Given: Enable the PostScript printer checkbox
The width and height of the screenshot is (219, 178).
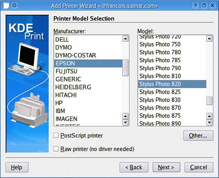Looking at the screenshot, I should point(56,135).
